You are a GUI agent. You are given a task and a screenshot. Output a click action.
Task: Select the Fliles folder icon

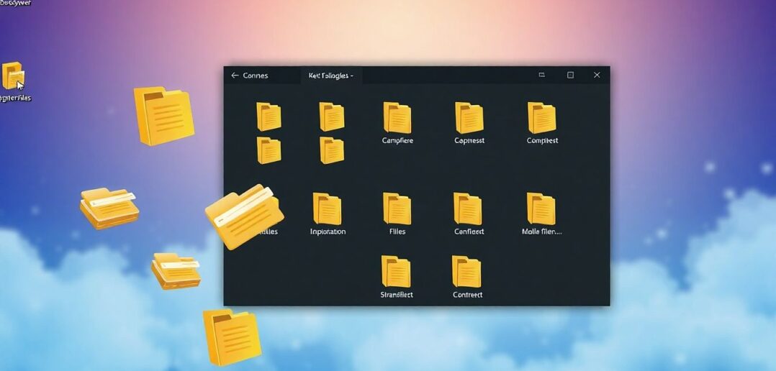(x=397, y=209)
